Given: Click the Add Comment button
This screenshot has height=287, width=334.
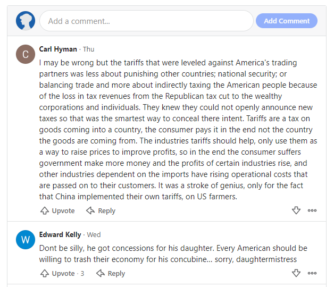Looking at the screenshot, I should click(287, 21).
